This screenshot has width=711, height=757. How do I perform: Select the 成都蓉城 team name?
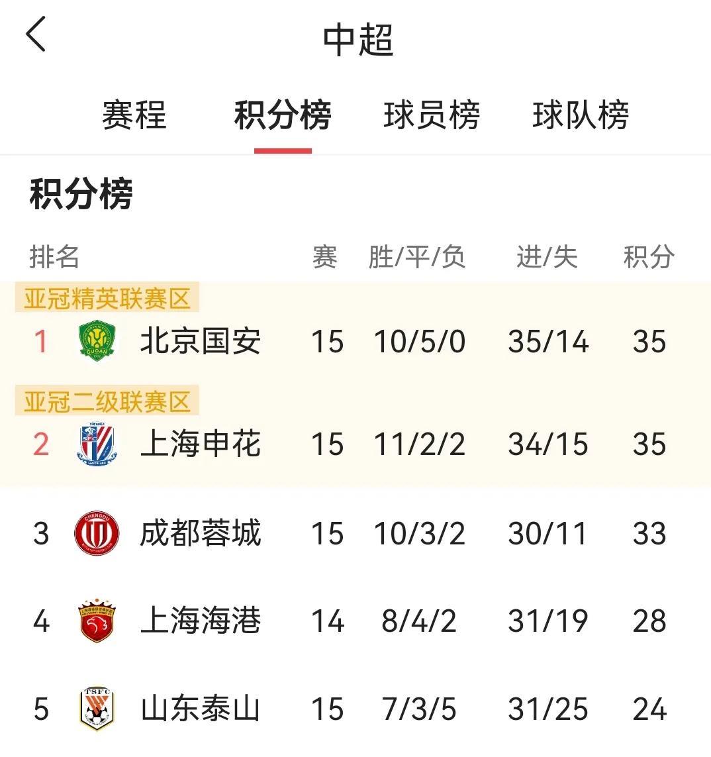[x=201, y=533]
